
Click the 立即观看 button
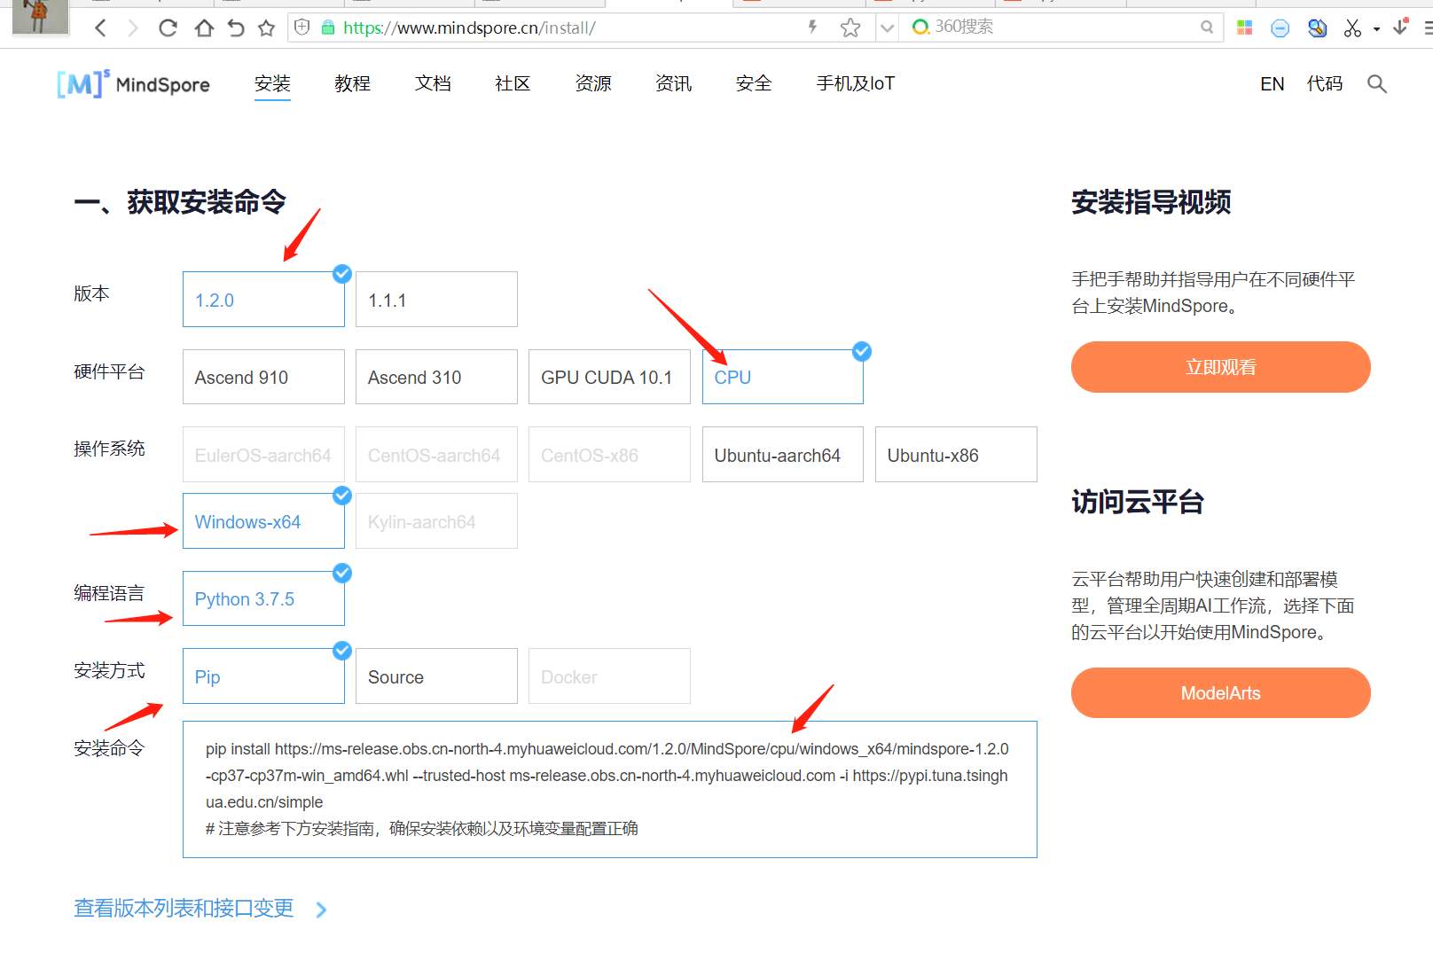(x=1221, y=367)
